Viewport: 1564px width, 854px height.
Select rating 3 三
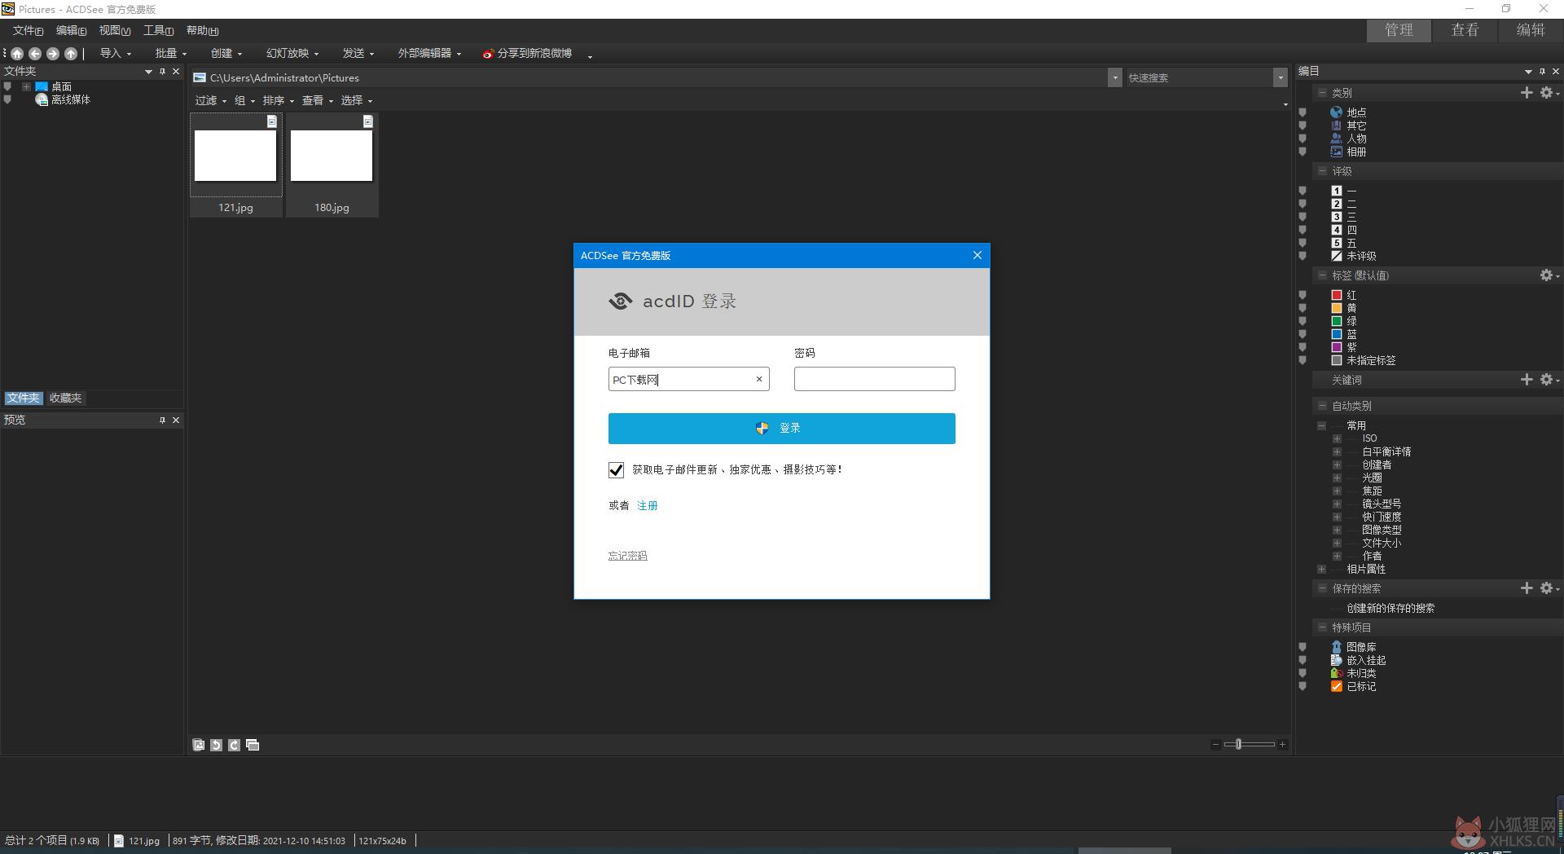point(1344,217)
